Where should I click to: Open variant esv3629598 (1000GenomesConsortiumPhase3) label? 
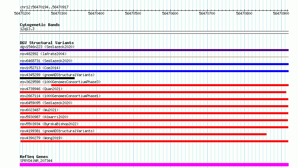(60, 82)
